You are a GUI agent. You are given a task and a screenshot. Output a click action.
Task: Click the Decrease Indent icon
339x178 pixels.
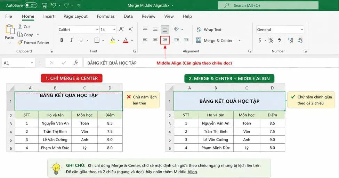[x=176, y=40]
